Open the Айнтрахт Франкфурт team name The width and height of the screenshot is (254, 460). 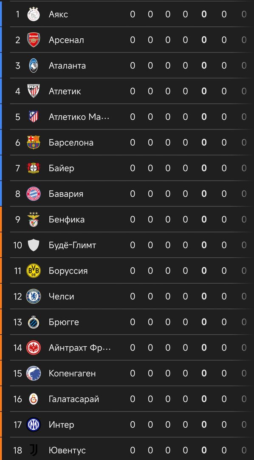pyautogui.click(x=80, y=348)
